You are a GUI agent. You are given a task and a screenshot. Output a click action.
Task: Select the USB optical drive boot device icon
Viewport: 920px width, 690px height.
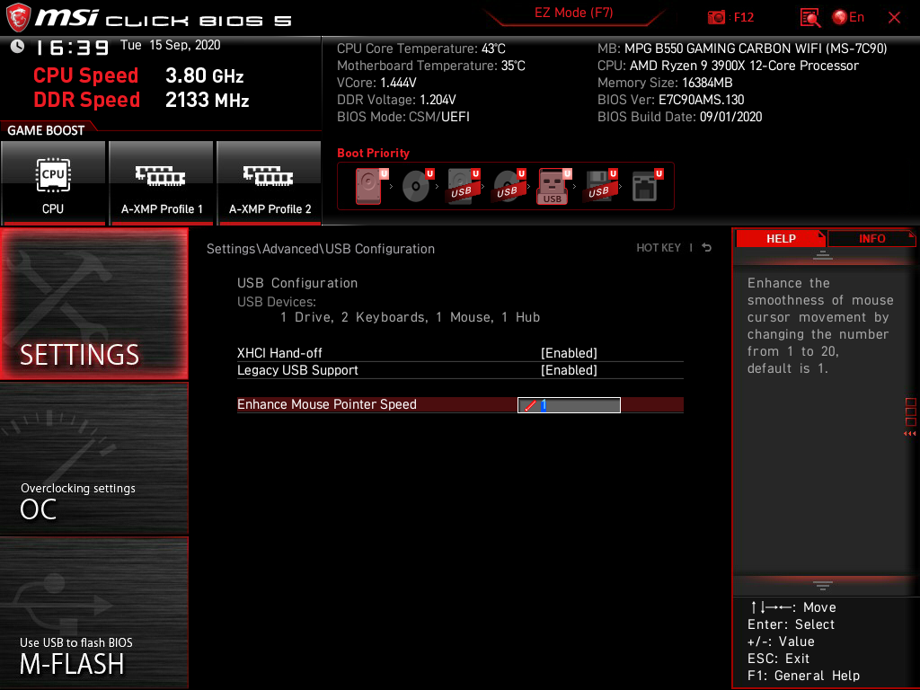509,186
